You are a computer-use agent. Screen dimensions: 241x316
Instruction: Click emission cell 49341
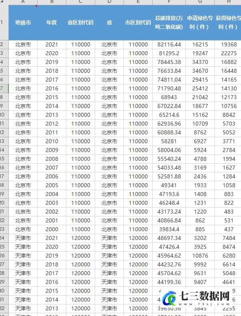[169, 186]
